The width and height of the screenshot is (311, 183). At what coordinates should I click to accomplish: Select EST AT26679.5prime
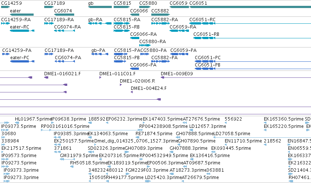(200, 178)
